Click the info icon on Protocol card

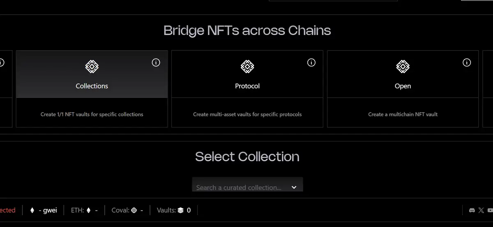tap(311, 63)
